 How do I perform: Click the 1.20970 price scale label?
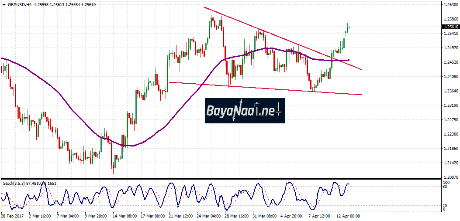tap(450, 177)
